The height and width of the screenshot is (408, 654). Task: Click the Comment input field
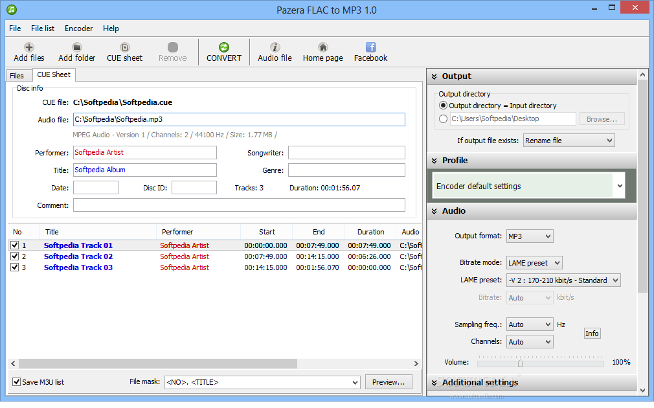click(239, 205)
